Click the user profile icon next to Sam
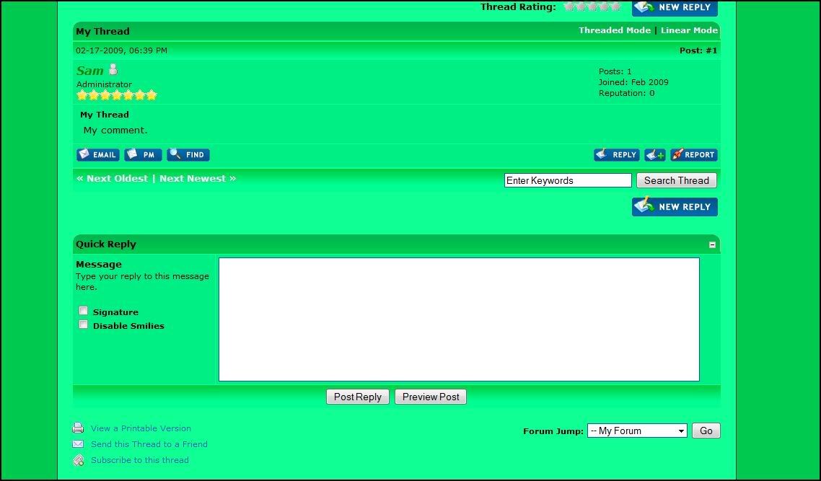Screen dimensions: 821x481 click(114, 70)
